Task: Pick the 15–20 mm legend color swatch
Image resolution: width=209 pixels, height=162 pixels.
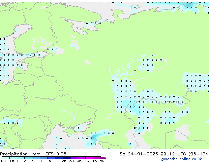Action: click(x=51, y=158)
